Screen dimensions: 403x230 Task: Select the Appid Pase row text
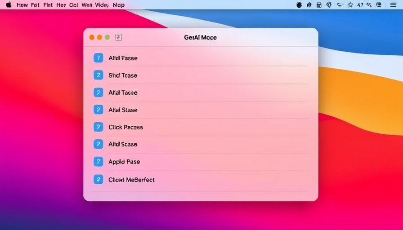[124, 162]
